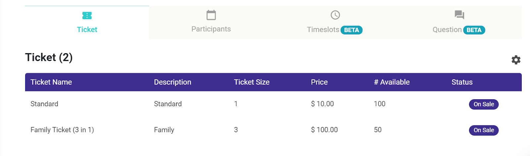
Task: Click the BETA badge beside Timeslots
Action: click(x=351, y=30)
